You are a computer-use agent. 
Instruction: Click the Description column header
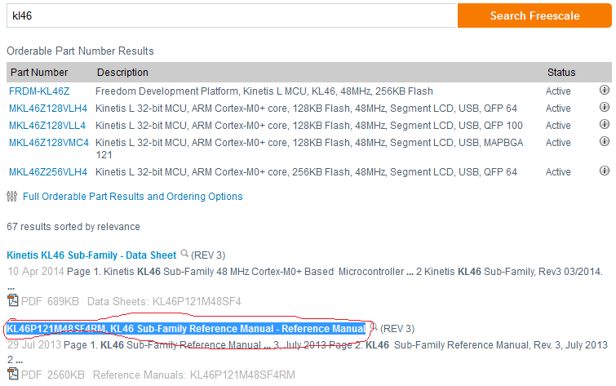click(122, 73)
